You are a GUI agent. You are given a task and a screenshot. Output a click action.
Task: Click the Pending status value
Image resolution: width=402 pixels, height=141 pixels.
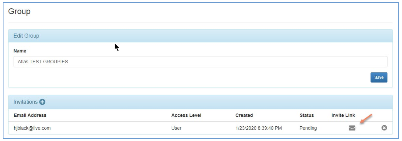pyautogui.click(x=308, y=128)
